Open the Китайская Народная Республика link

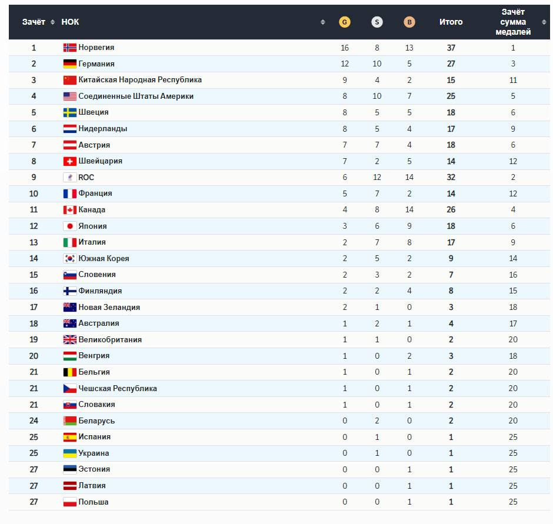[x=140, y=80]
